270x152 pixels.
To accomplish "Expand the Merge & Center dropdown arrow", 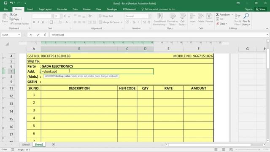I will click(x=122, y=22).
